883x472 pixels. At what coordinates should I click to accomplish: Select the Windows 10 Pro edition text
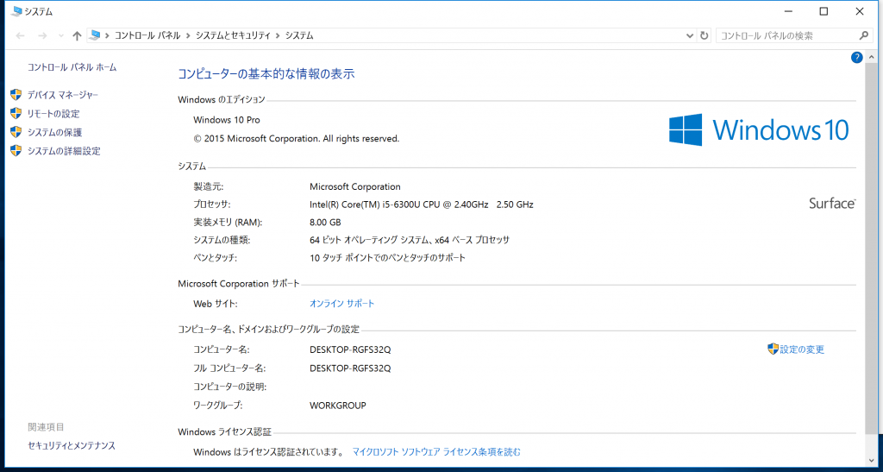click(x=227, y=120)
